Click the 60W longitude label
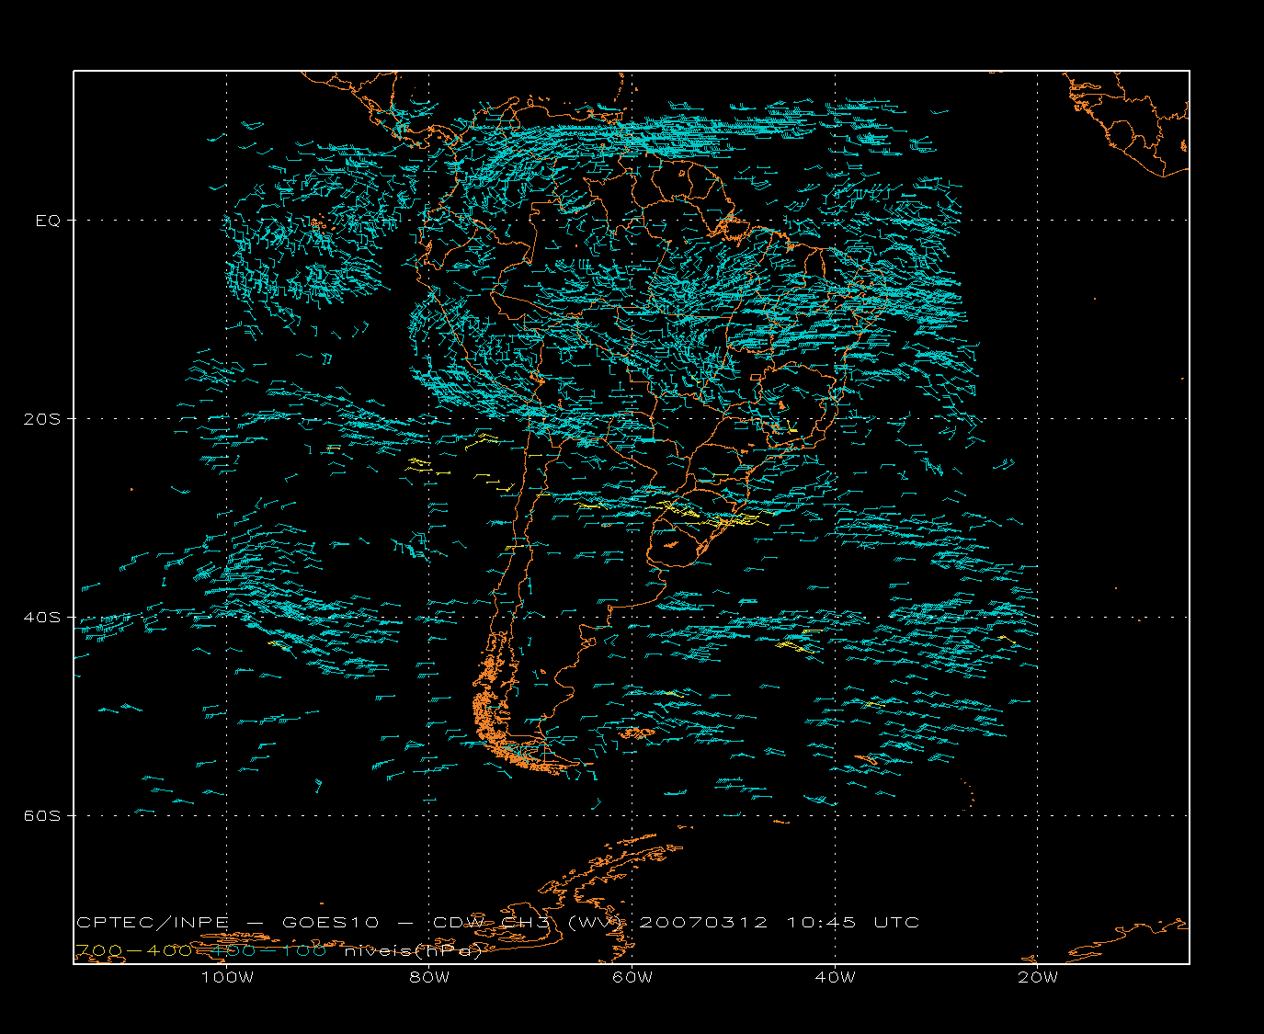The width and height of the screenshot is (1264, 1034). pyautogui.click(x=632, y=977)
